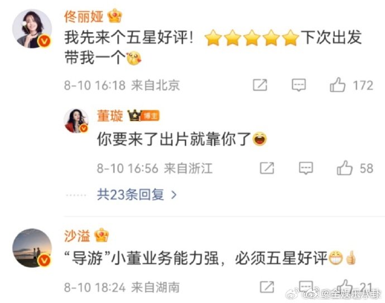
Task: Like 佟丽娅's comment with 172 likes
Action: [x=338, y=85]
